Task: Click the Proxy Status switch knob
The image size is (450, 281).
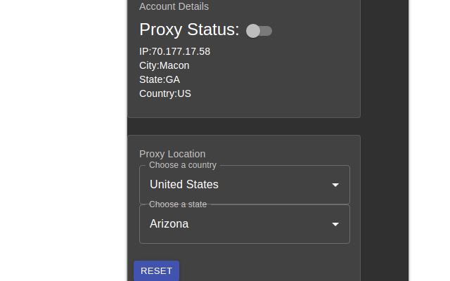Action: pos(253,30)
